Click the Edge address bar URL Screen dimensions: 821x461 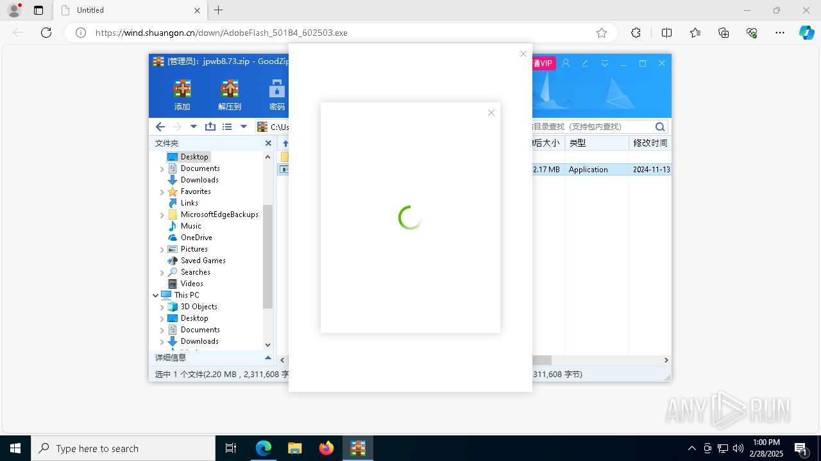pos(221,33)
